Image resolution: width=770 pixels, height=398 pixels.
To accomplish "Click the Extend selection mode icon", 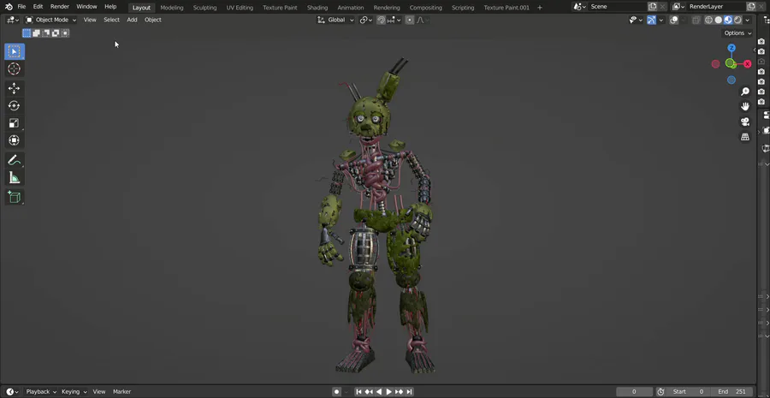I will pyautogui.click(x=36, y=33).
